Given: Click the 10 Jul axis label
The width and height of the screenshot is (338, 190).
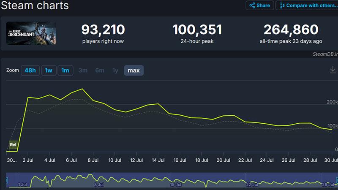Looking at the screenshot, I should pos(114,160).
